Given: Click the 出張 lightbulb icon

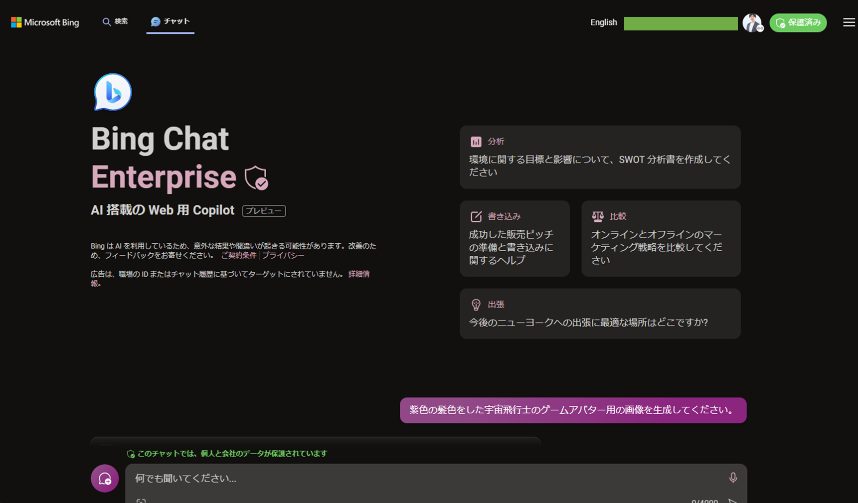Looking at the screenshot, I should tap(476, 305).
